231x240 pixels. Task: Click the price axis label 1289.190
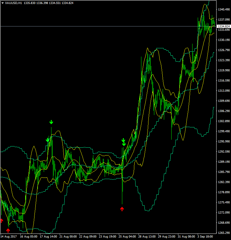[224, 162]
